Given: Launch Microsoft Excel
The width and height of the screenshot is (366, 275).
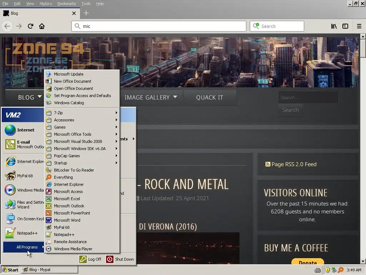Looking at the screenshot, I should click(x=82, y=199).
